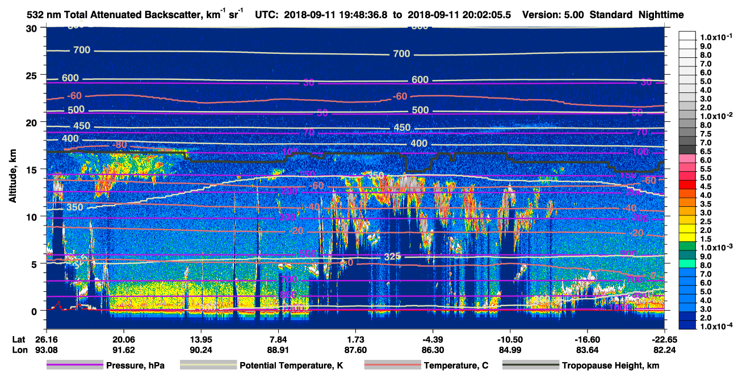
Task: Click the magenta Pressure legend line swatch
Action: (75, 365)
